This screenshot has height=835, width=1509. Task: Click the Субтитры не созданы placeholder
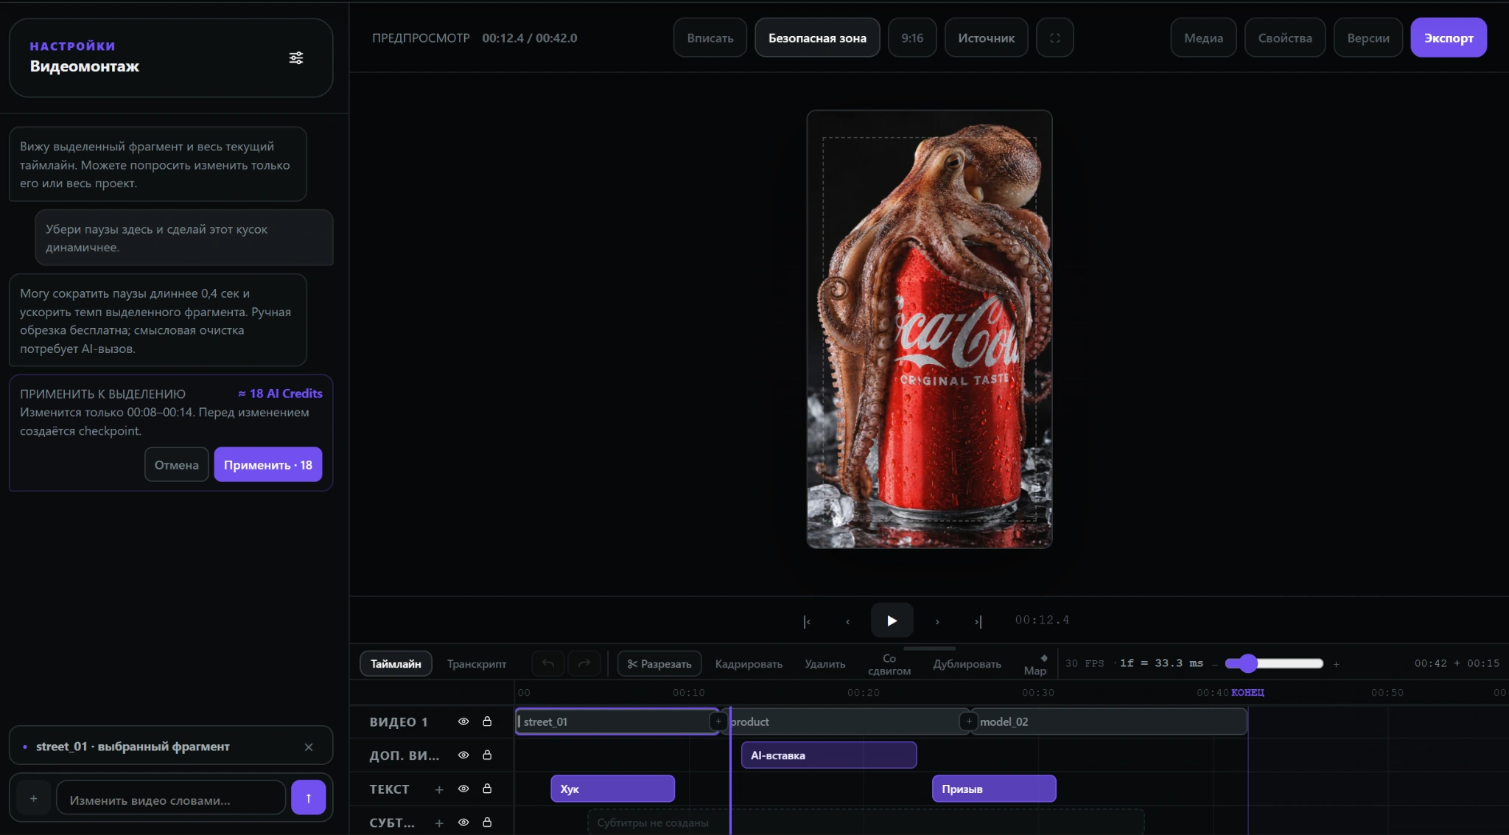point(866,822)
